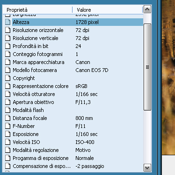Screen dimensions: 175x175
Task: Sort by the Proprietà column header
Action: [x=37, y=10]
